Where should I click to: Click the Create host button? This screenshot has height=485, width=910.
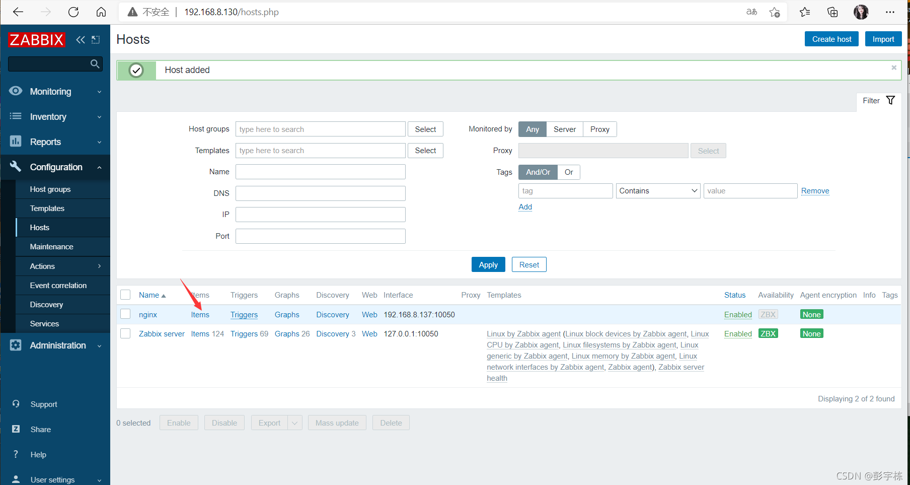point(831,39)
